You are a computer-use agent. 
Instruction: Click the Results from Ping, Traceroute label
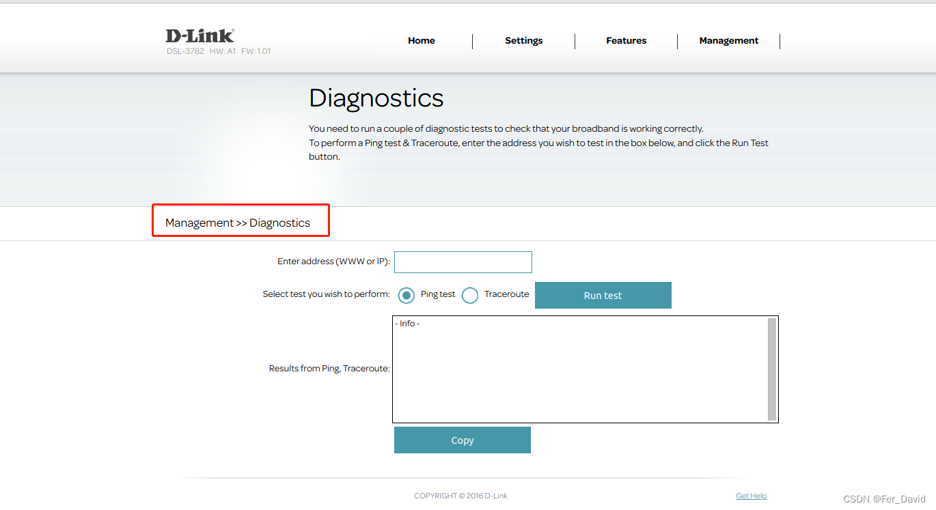(x=329, y=369)
